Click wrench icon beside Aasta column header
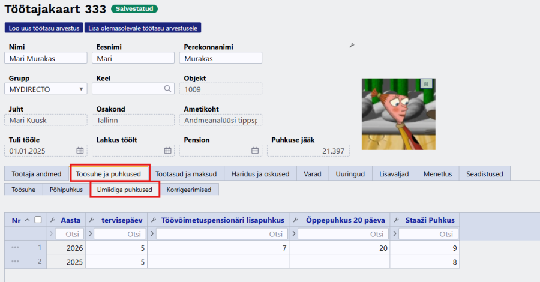540x282 pixels. click(52, 220)
